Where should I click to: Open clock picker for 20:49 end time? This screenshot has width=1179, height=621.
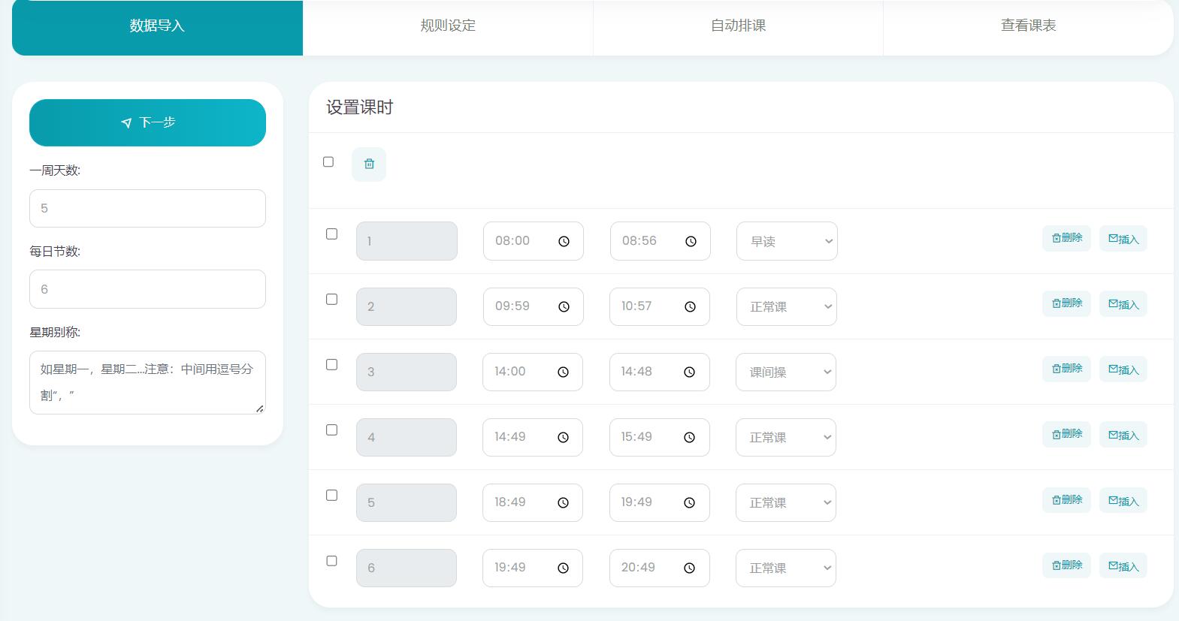(689, 568)
